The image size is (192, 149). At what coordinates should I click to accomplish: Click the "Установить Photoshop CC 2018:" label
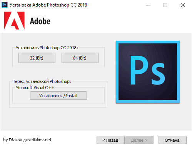coord(47,48)
